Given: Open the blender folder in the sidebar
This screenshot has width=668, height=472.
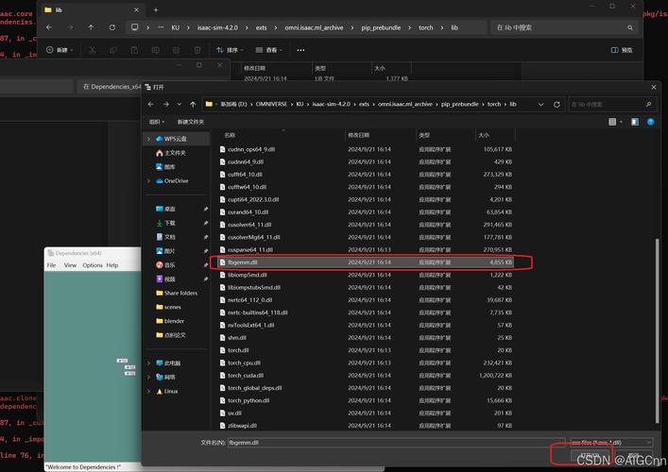Looking at the screenshot, I should (x=174, y=321).
